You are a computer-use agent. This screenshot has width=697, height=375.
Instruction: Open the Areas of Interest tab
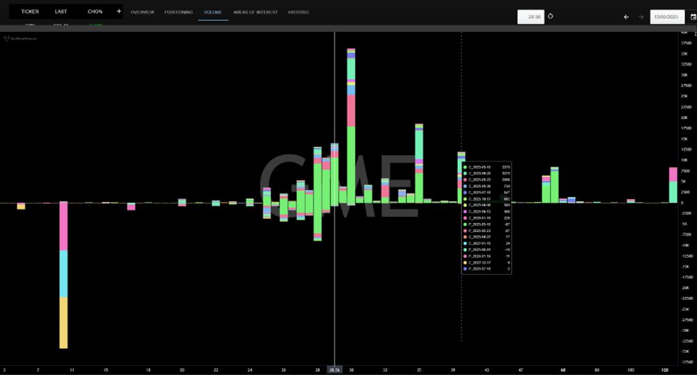[x=256, y=13]
